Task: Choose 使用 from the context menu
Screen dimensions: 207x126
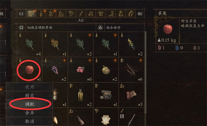Action: pos(30,87)
